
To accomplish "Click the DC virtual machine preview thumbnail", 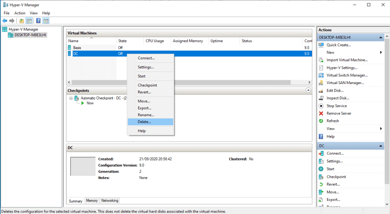I will pos(83,166).
